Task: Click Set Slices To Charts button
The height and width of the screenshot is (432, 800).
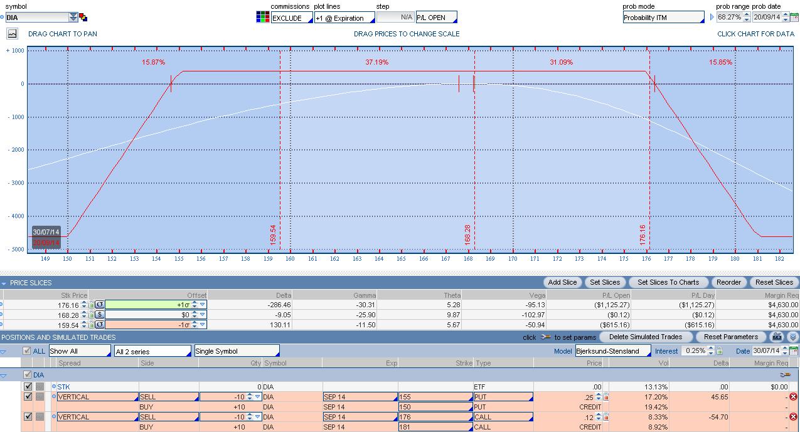Action: (x=668, y=282)
